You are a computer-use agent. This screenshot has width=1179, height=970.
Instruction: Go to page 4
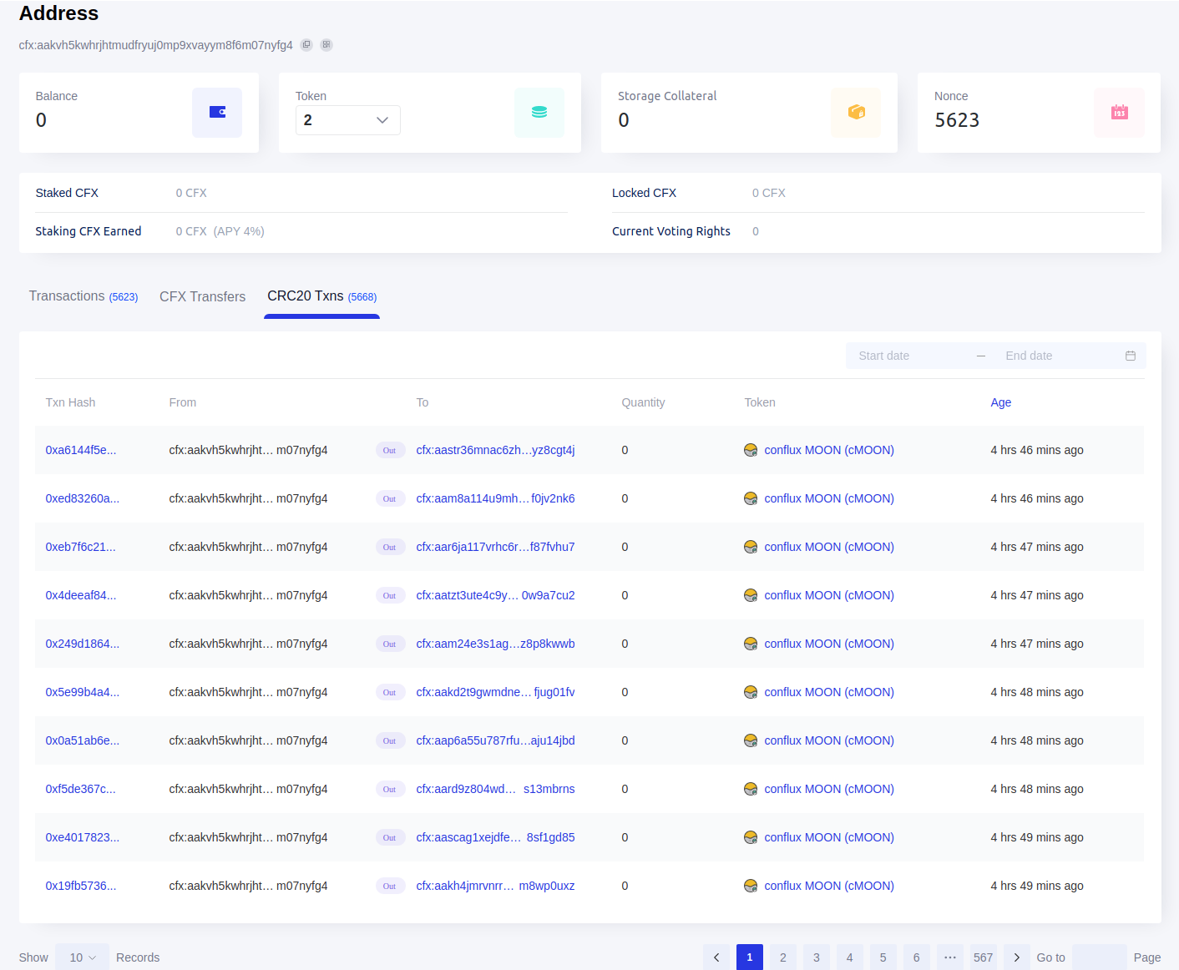click(850, 957)
